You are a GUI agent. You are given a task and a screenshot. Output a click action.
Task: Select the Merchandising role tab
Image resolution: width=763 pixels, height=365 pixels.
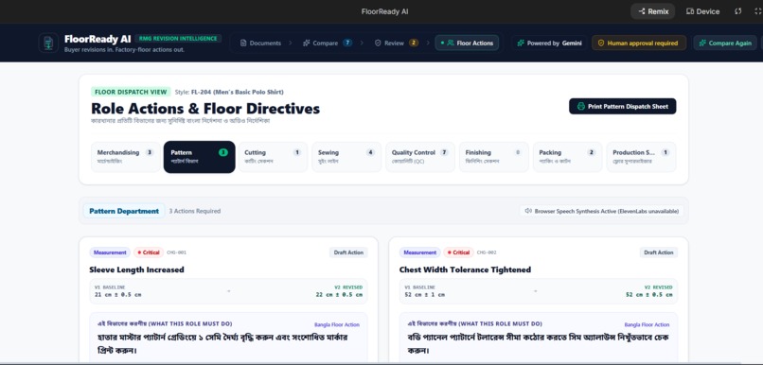click(126, 157)
